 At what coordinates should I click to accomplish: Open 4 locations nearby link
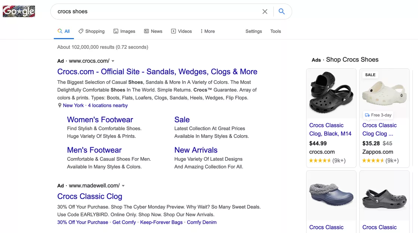[x=107, y=106]
